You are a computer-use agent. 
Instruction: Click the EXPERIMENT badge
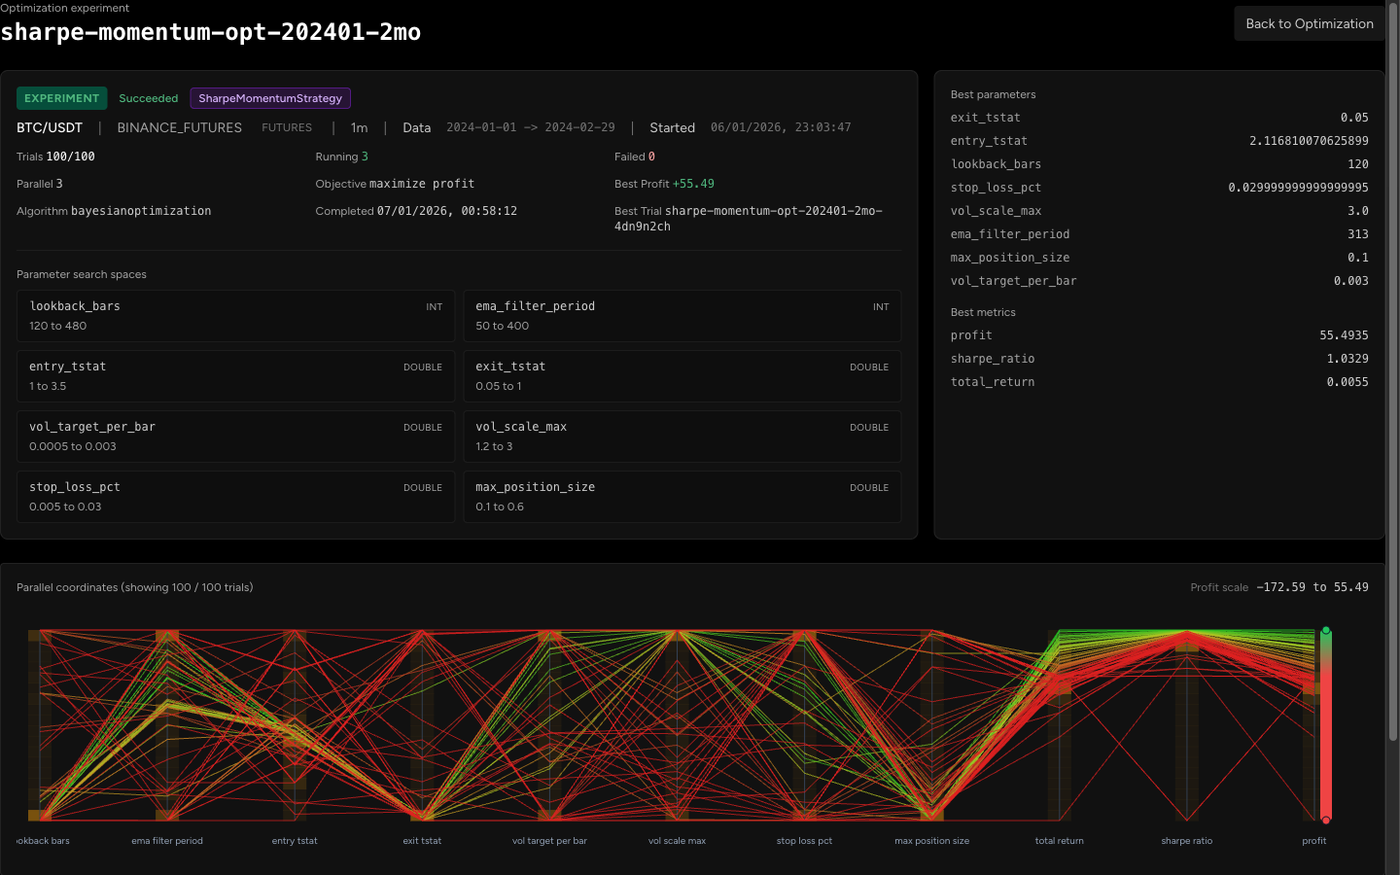pyautogui.click(x=62, y=98)
